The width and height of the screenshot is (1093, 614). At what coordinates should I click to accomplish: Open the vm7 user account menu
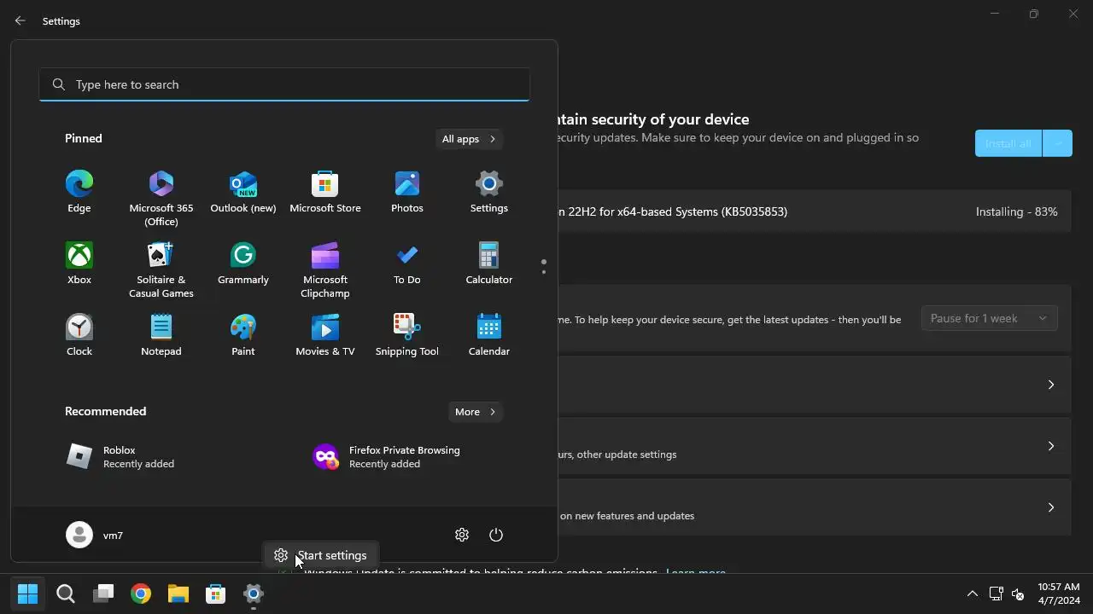coord(95,535)
